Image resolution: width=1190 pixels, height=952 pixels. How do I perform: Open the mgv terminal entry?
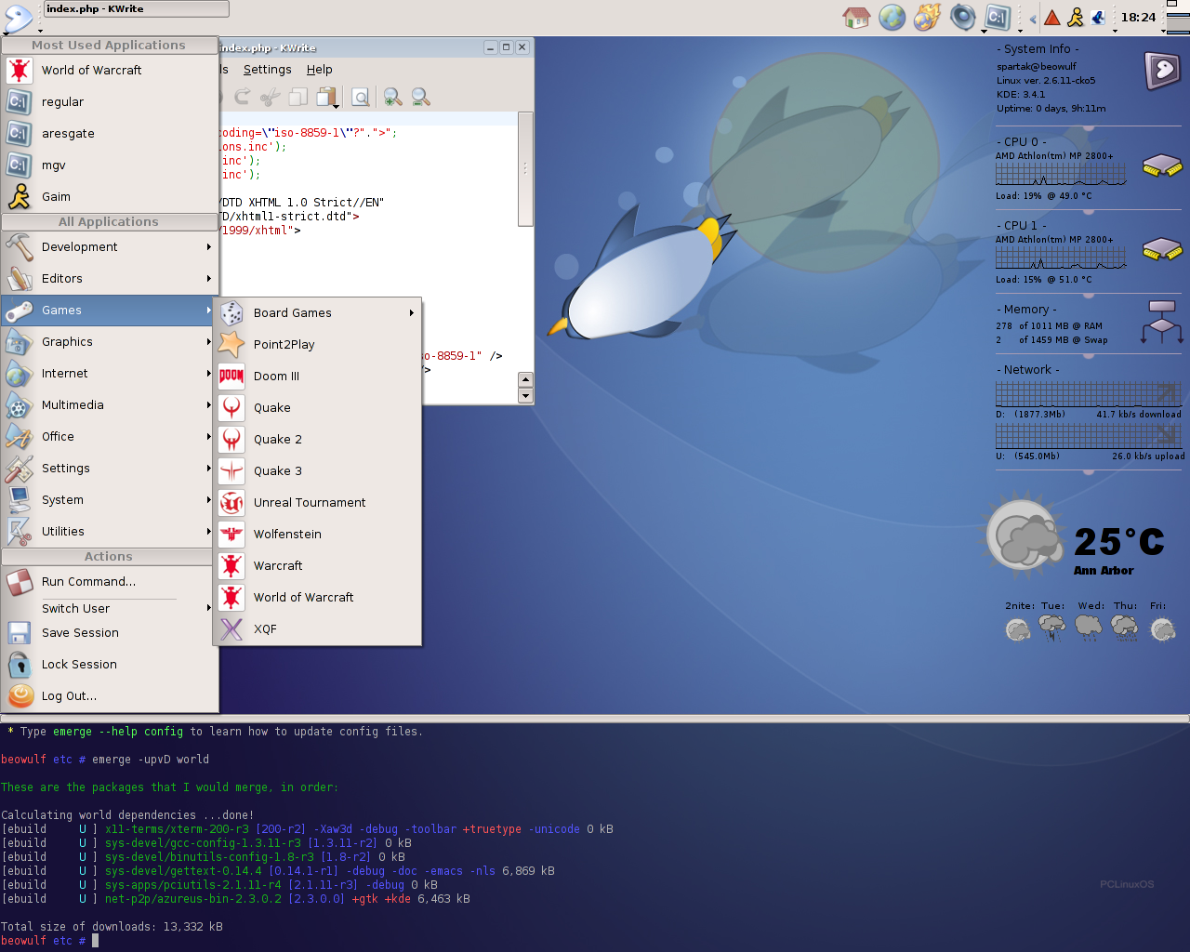coord(110,165)
